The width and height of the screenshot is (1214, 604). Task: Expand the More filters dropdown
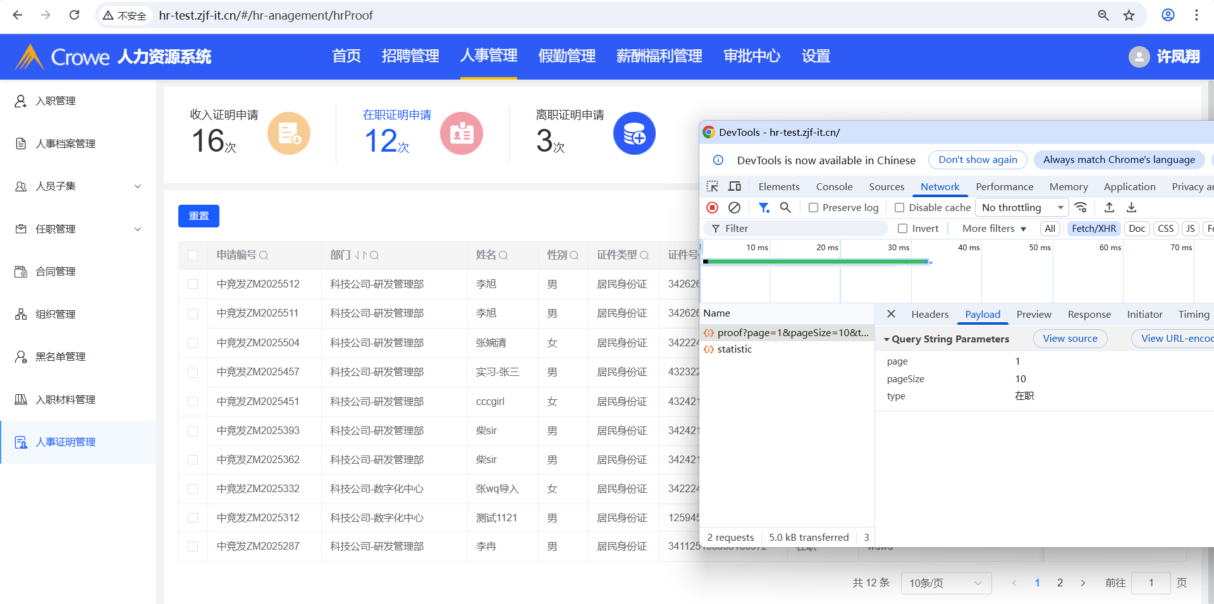coord(994,229)
